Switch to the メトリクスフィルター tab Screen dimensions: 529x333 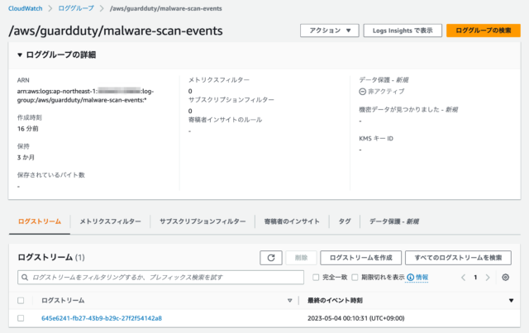coord(110,221)
